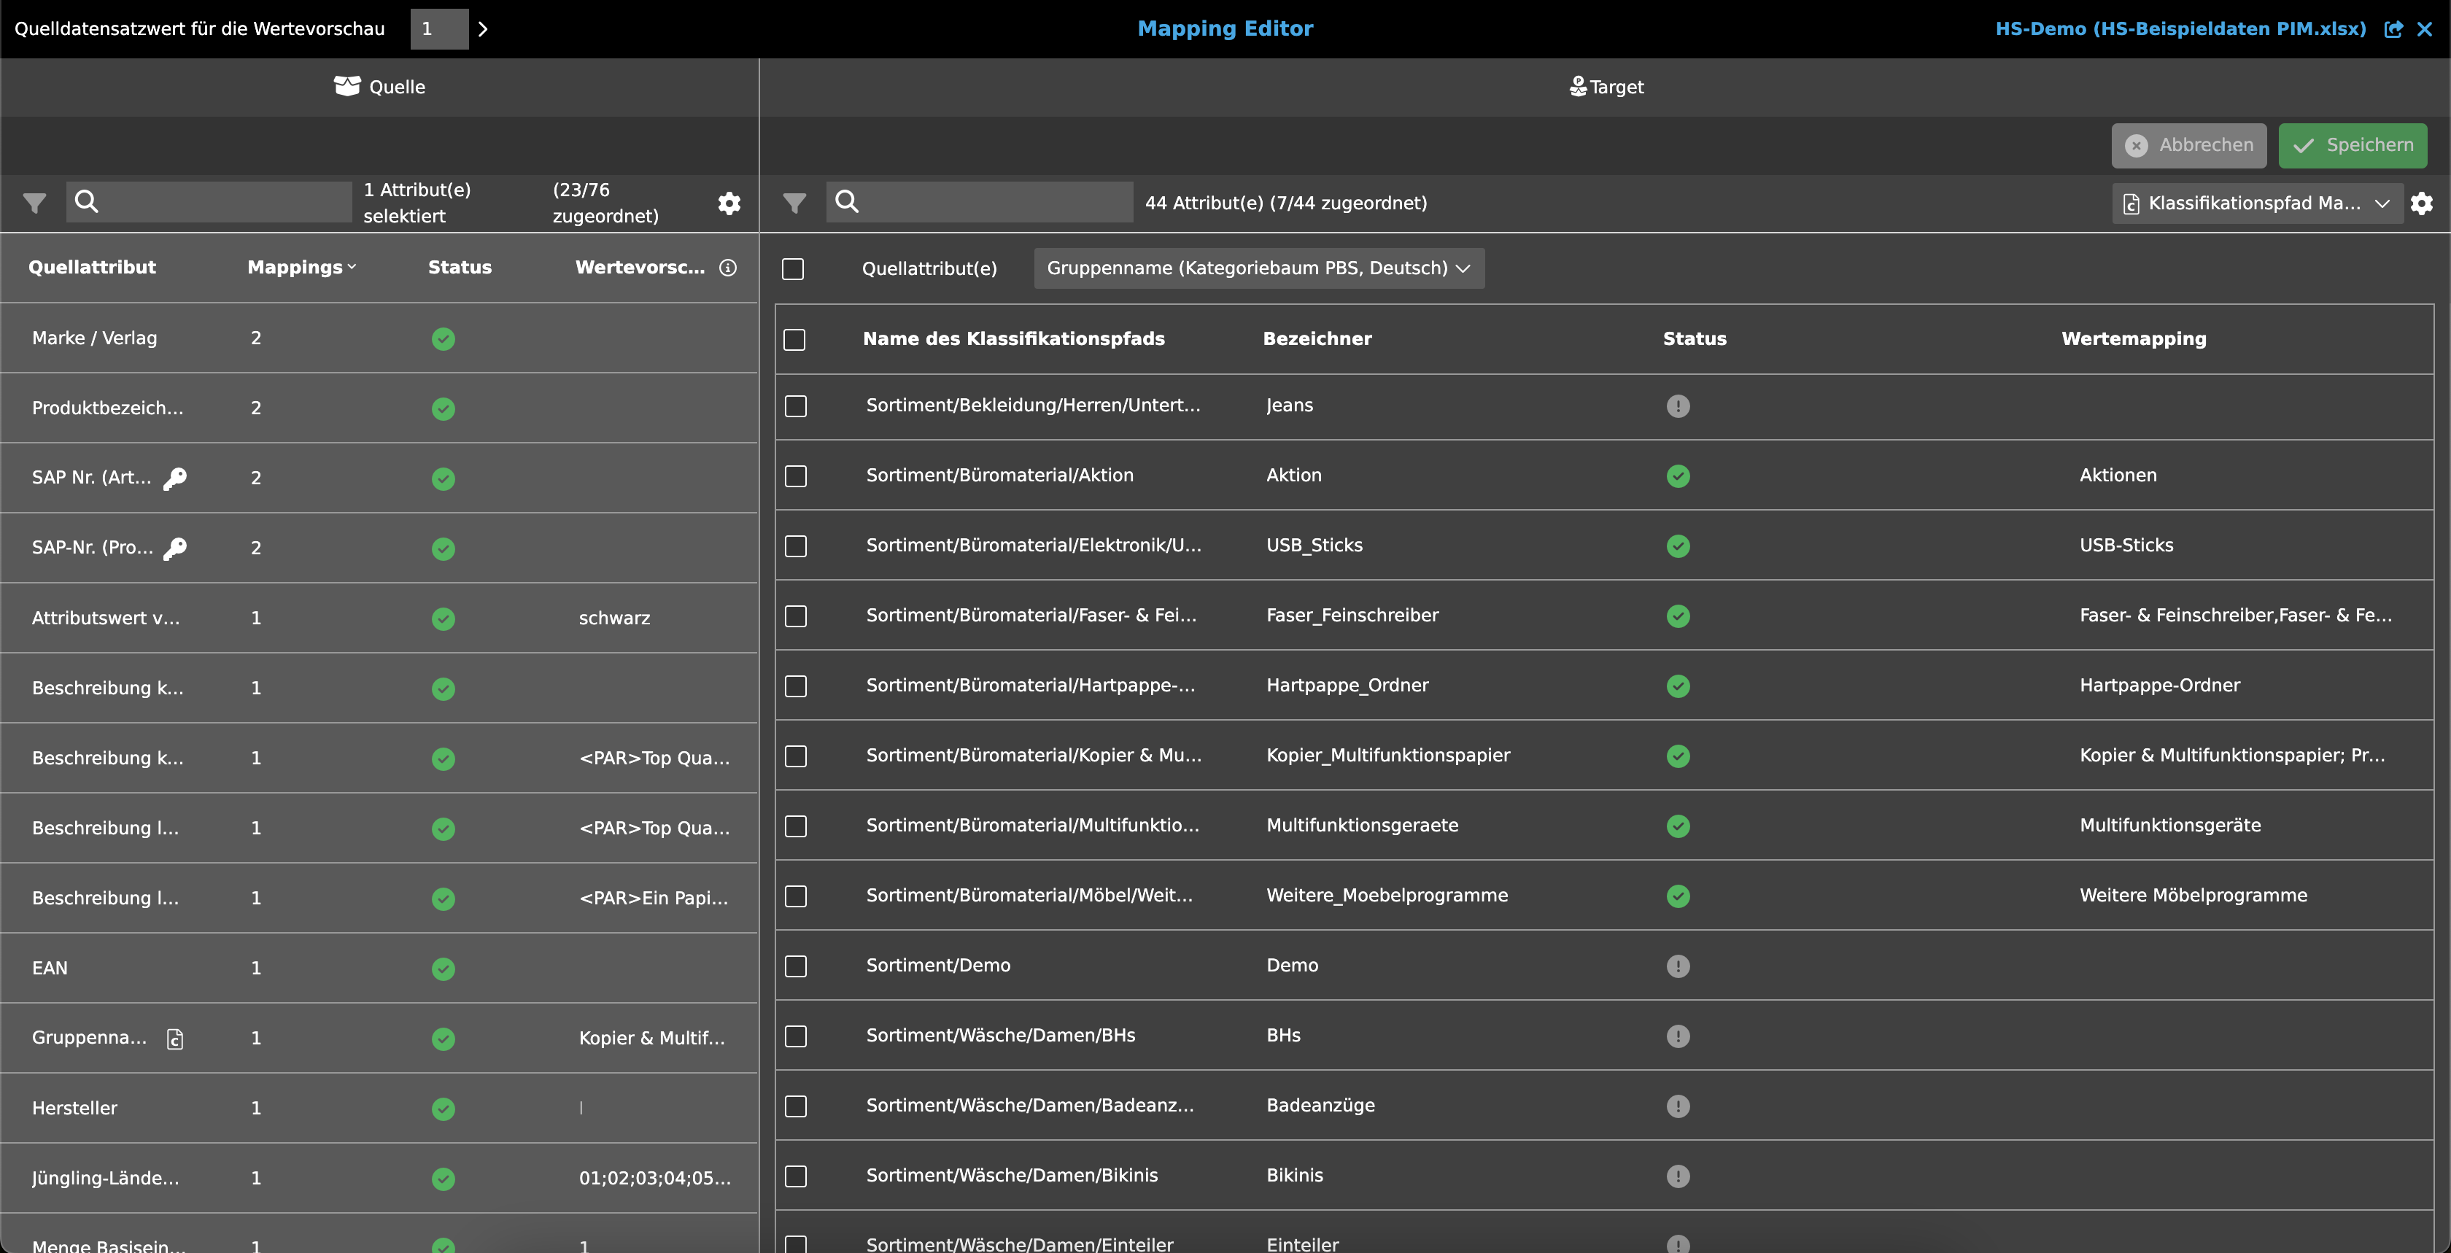2451x1253 pixels.
Task: Select the Target panel header
Action: pyautogui.click(x=1605, y=87)
